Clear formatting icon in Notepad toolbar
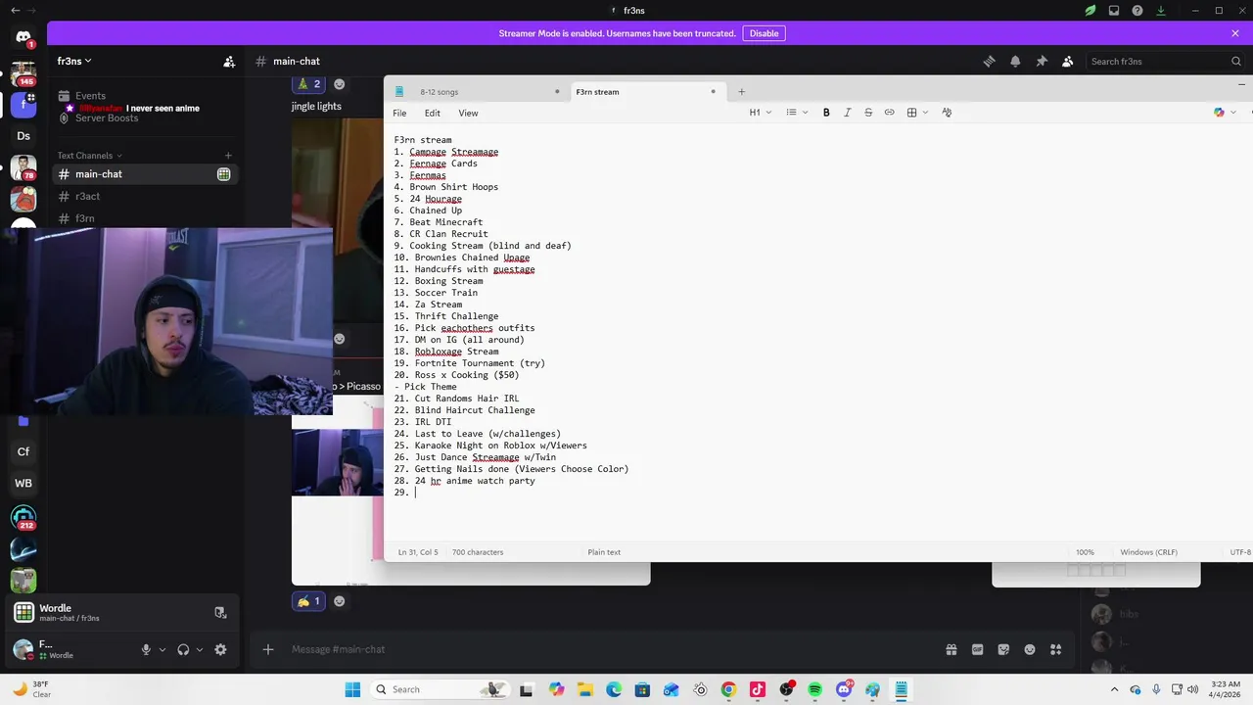Image resolution: width=1253 pixels, height=705 pixels. point(947,113)
